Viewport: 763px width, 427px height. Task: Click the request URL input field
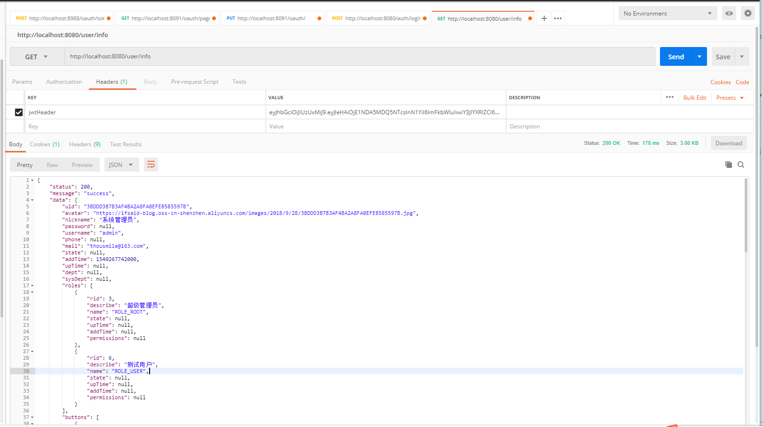pos(360,56)
